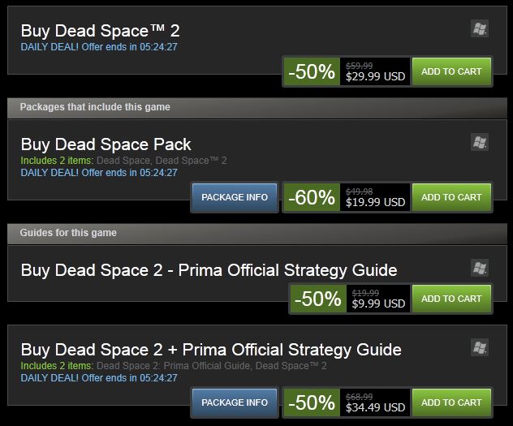The width and height of the screenshot is (513, 426).
Task: Click the 'Packages that include this game' header
Action: point(95,107)
